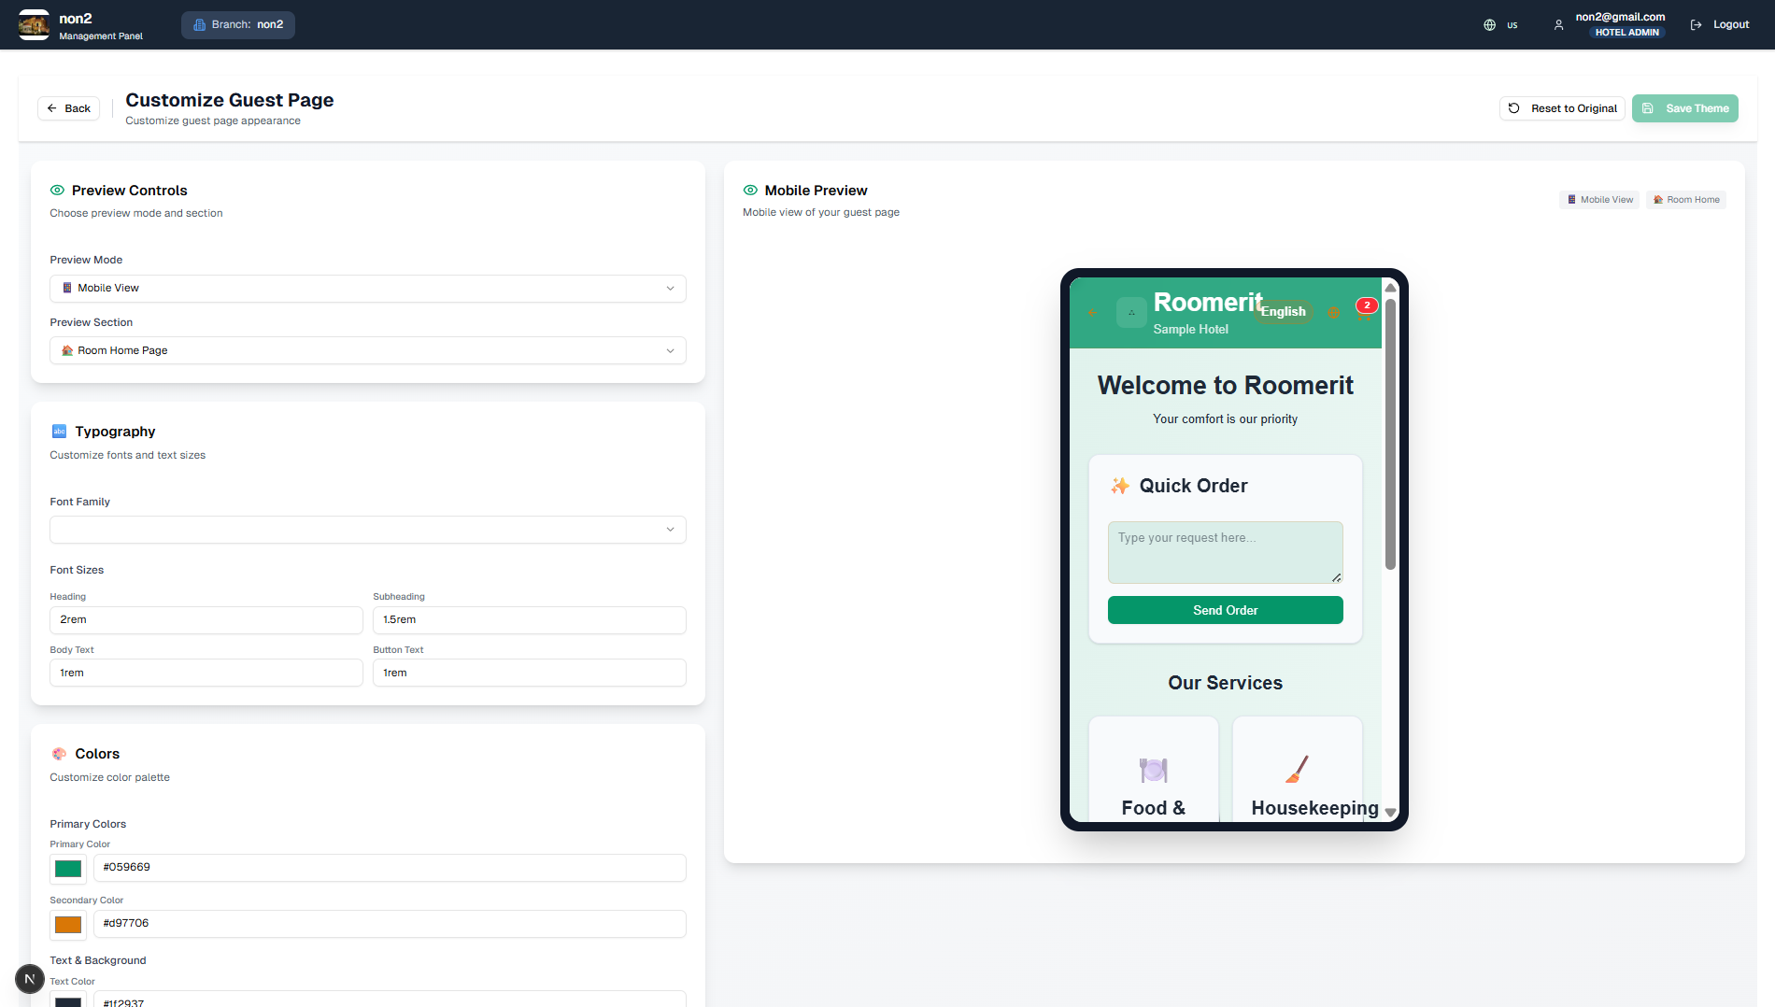
Task: Click the Save Theme button
Action: (x=1685, y=108)
